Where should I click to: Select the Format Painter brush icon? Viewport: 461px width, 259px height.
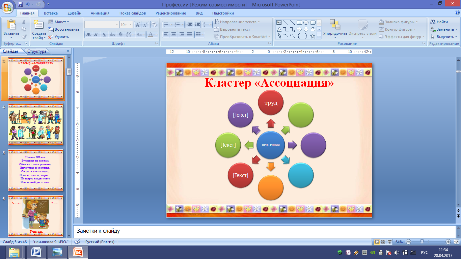24,37
